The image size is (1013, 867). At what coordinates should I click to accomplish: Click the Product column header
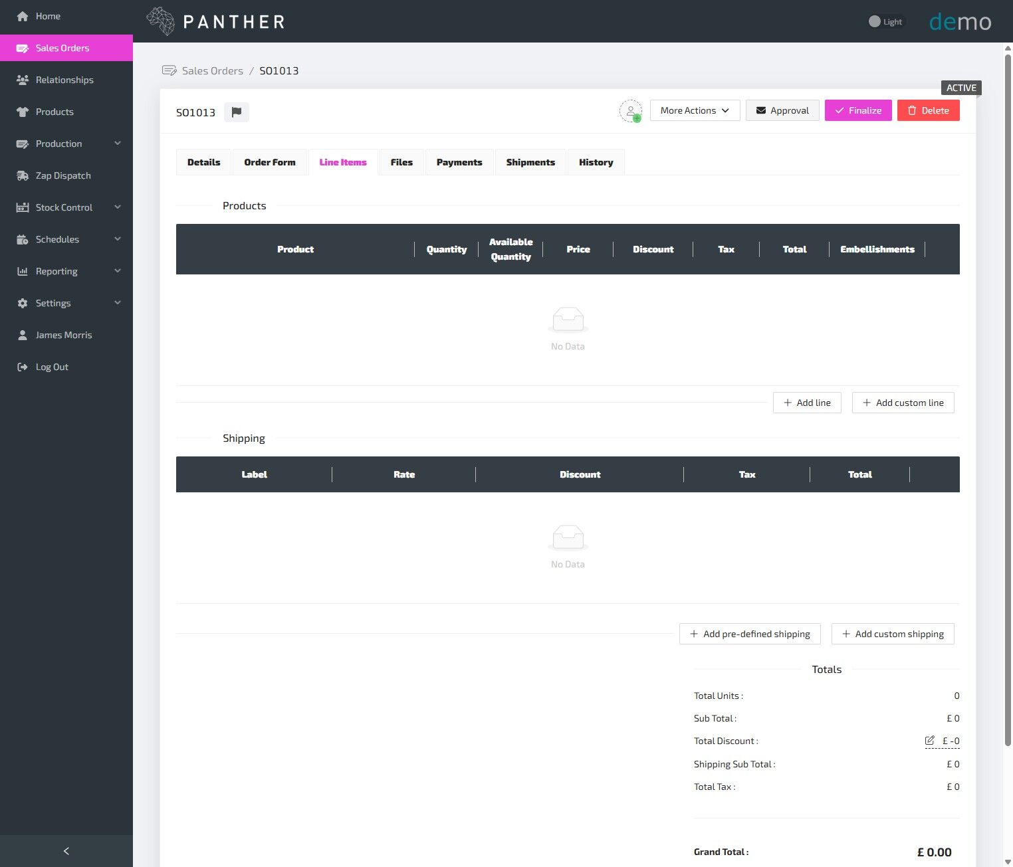[x=295, y=249]
